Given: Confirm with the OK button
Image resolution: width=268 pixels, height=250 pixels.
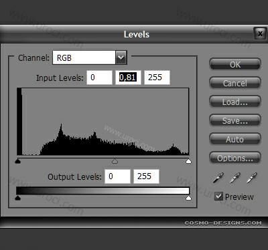Looking at the screenshot, I should 235,64.
